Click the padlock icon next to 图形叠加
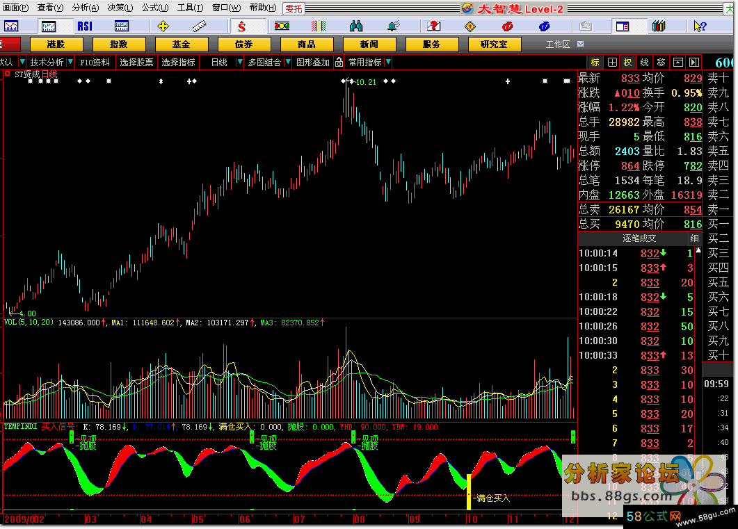This screenshot has width=738, height=529. coord(339,62)
